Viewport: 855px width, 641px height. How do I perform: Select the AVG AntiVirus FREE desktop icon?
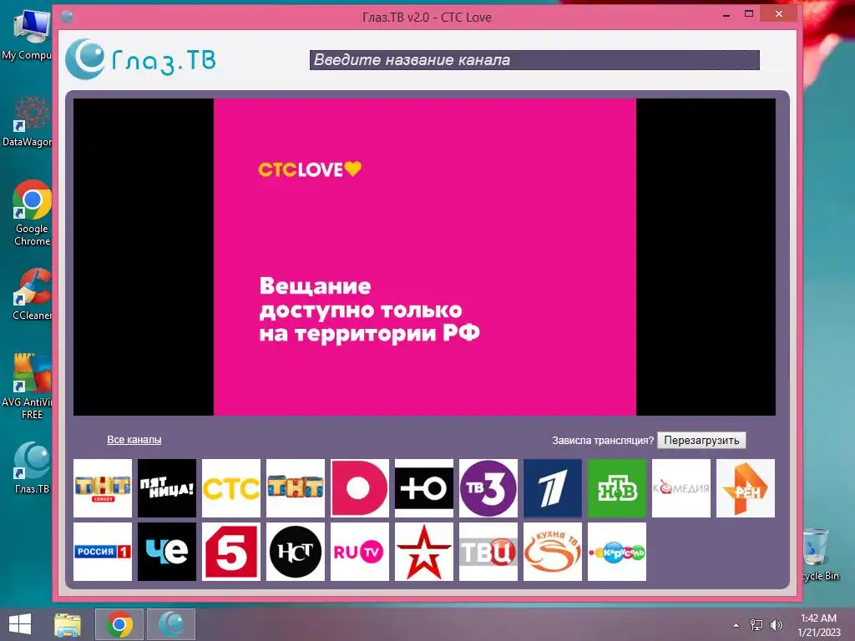(x=28, y=386)
